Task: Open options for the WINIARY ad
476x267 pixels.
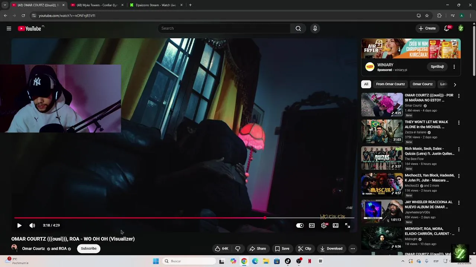Action: [x=454, y=67]
